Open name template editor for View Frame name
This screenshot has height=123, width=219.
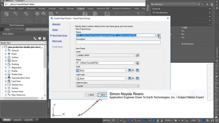point(138,63)
